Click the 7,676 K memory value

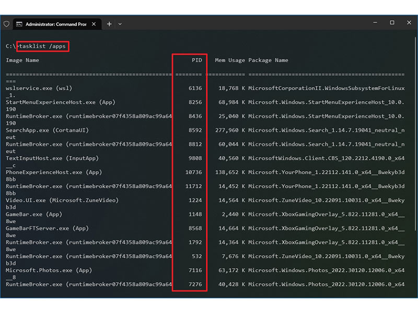233,257
